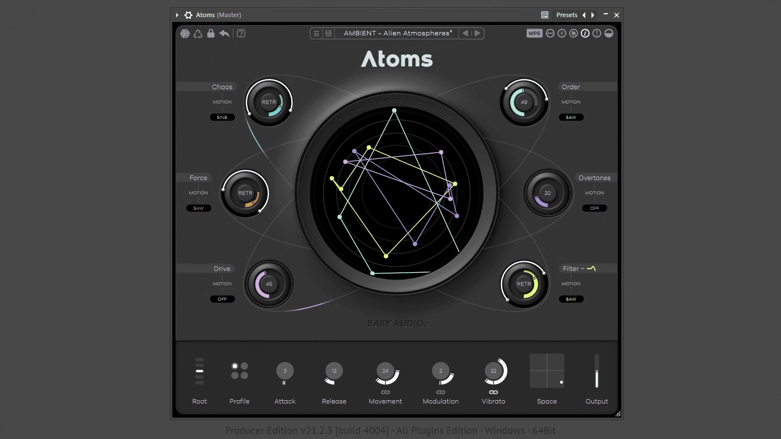The width and height of the screenshot is (781, 439).
Task: Open Filter motion SAW selector
Action: (x=571, y=299)
